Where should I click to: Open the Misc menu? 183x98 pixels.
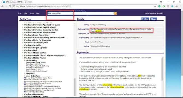pyautogui.click(x=38, y=13)
